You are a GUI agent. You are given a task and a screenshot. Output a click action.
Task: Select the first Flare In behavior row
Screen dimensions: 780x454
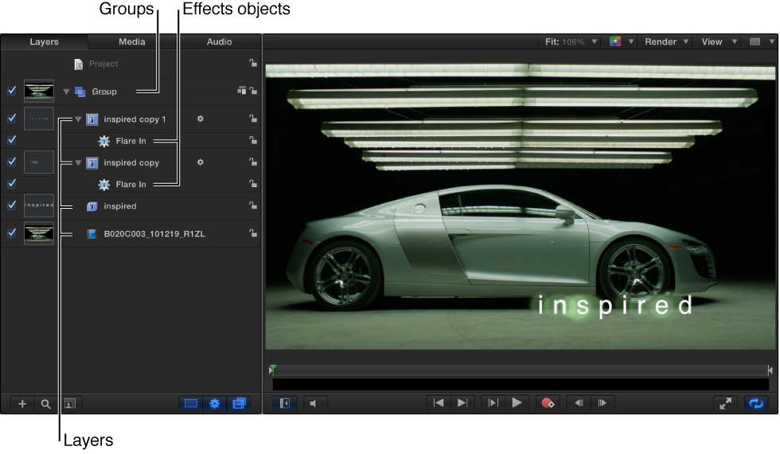131,141
